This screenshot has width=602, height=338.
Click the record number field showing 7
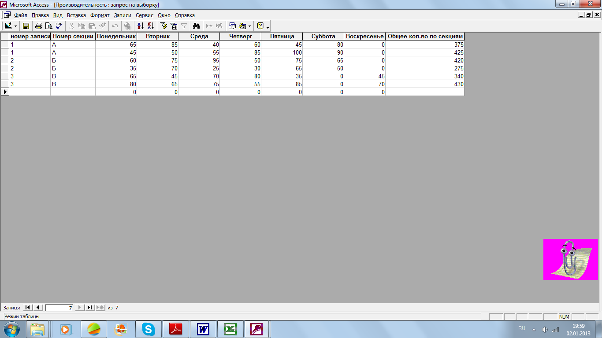[x=59, y=308]
